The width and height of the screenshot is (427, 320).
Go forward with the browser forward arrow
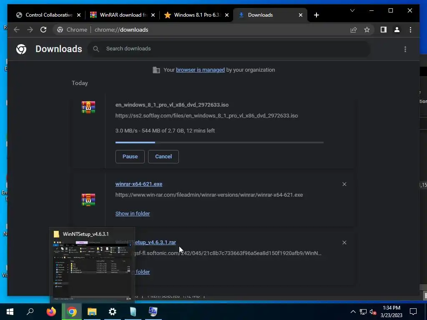click(30, 30)
